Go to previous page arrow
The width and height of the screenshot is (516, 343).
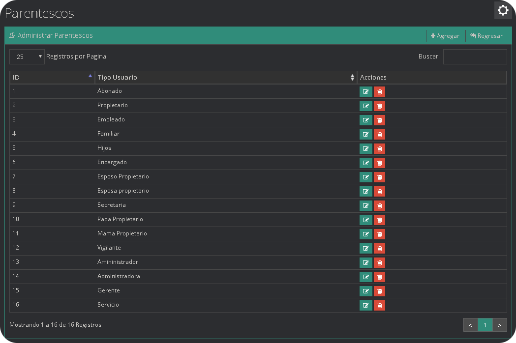470,325
